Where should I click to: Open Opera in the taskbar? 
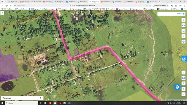(x=60, y=103)
